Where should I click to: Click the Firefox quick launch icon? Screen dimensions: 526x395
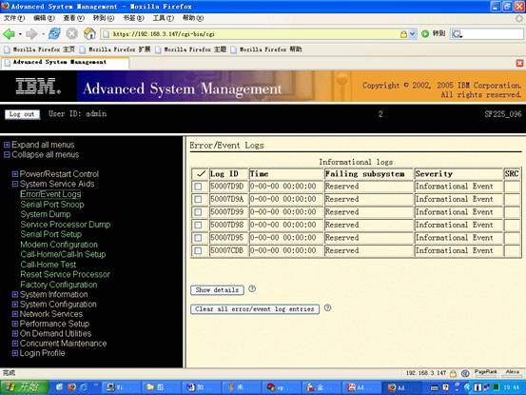[71, 387]
